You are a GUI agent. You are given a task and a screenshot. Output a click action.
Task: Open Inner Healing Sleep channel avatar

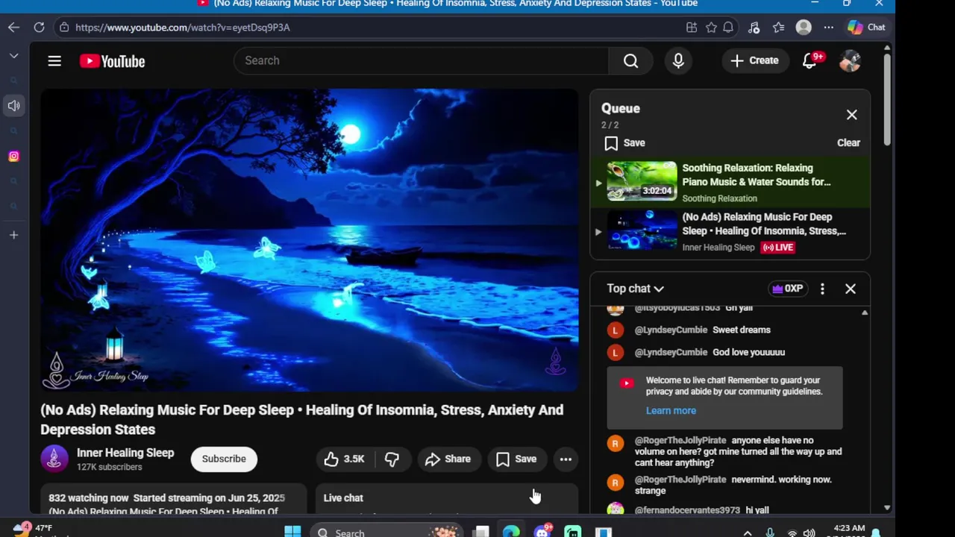point(54,459)
